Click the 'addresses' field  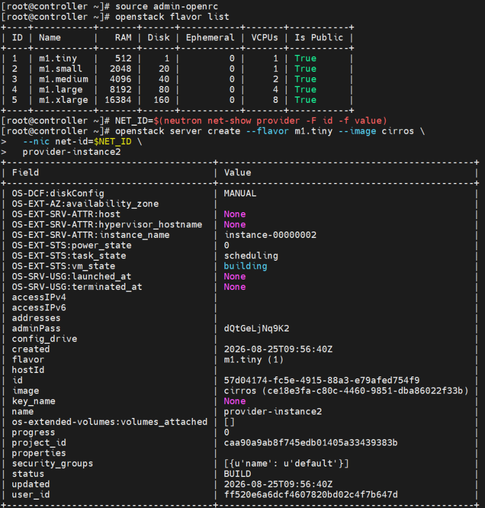click(36, 318)
